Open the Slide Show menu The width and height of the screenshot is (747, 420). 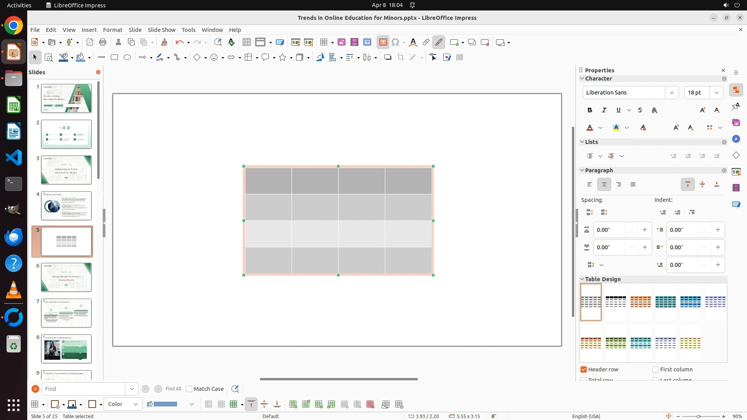coord(161,30)
